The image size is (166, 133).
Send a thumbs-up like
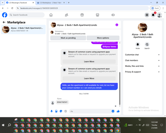click(118, 111)
